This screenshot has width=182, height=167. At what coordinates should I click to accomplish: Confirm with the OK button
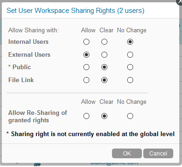(127, 153)
